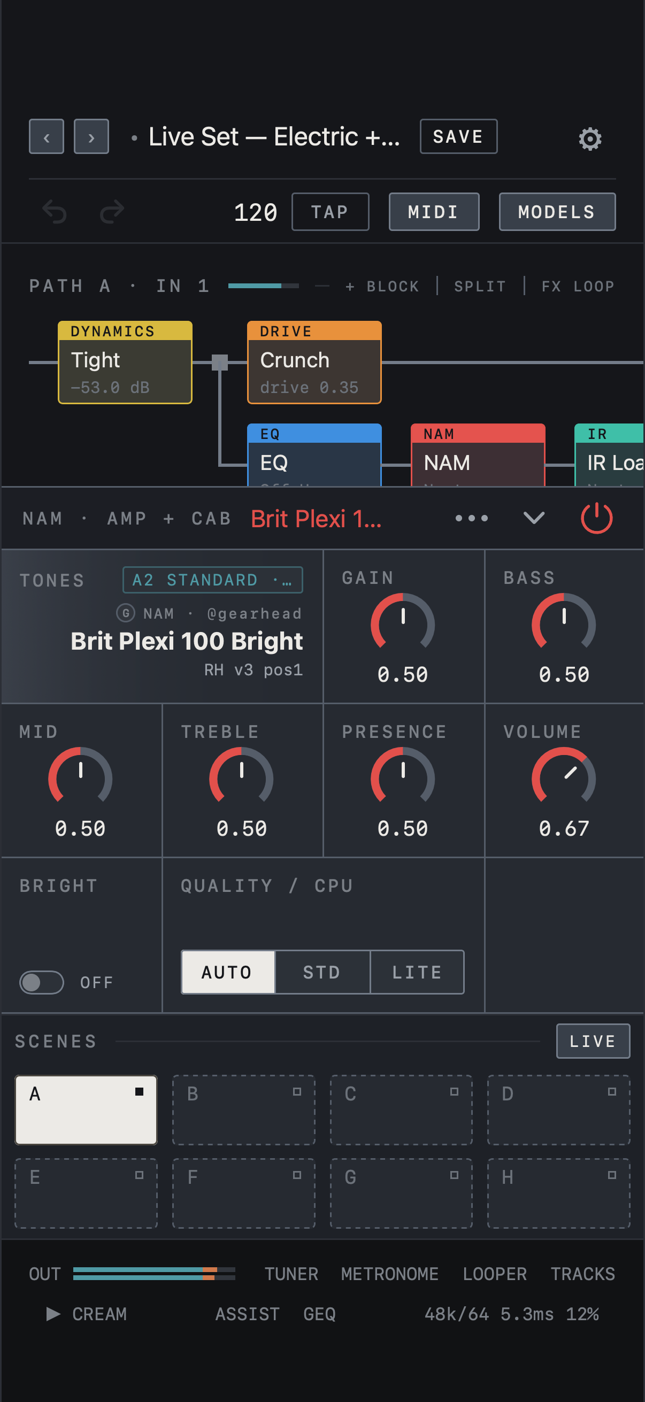This screenshot has width=645, height=1402.
Task: Click the 48k/64 5.3ms 12% status
Action: click(x=512, y=1314)
